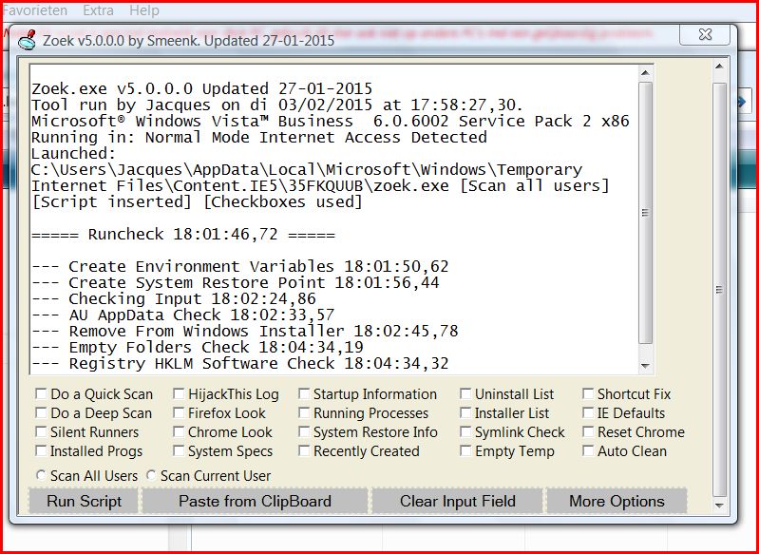759x554 pixels.
Task: Check the Uninstall List option
Action: tap(465, 393)
